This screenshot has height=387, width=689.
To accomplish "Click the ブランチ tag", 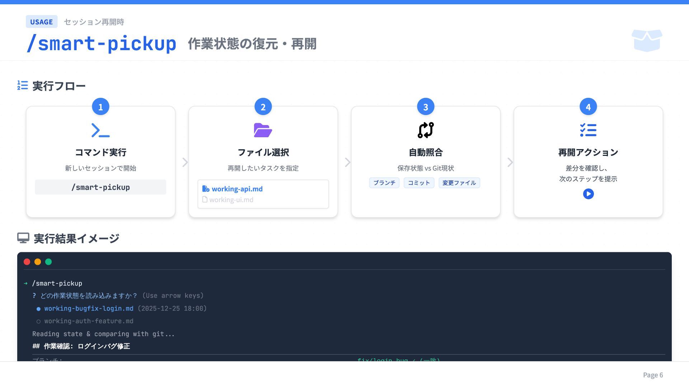I will (384, 183).
